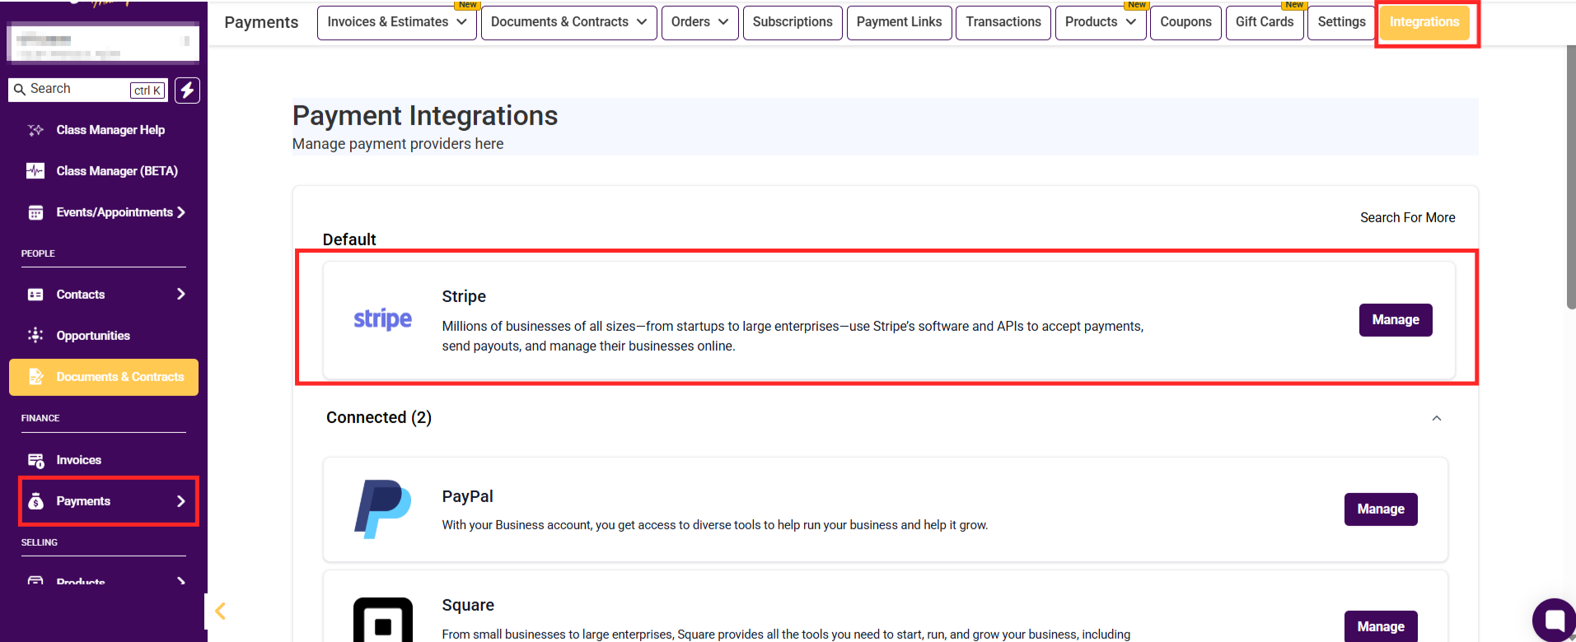Image resolution: width=1576 pixels, height=642 pixels.
Task: Open the account switcher at sidebar top
Action: point(104,43)
